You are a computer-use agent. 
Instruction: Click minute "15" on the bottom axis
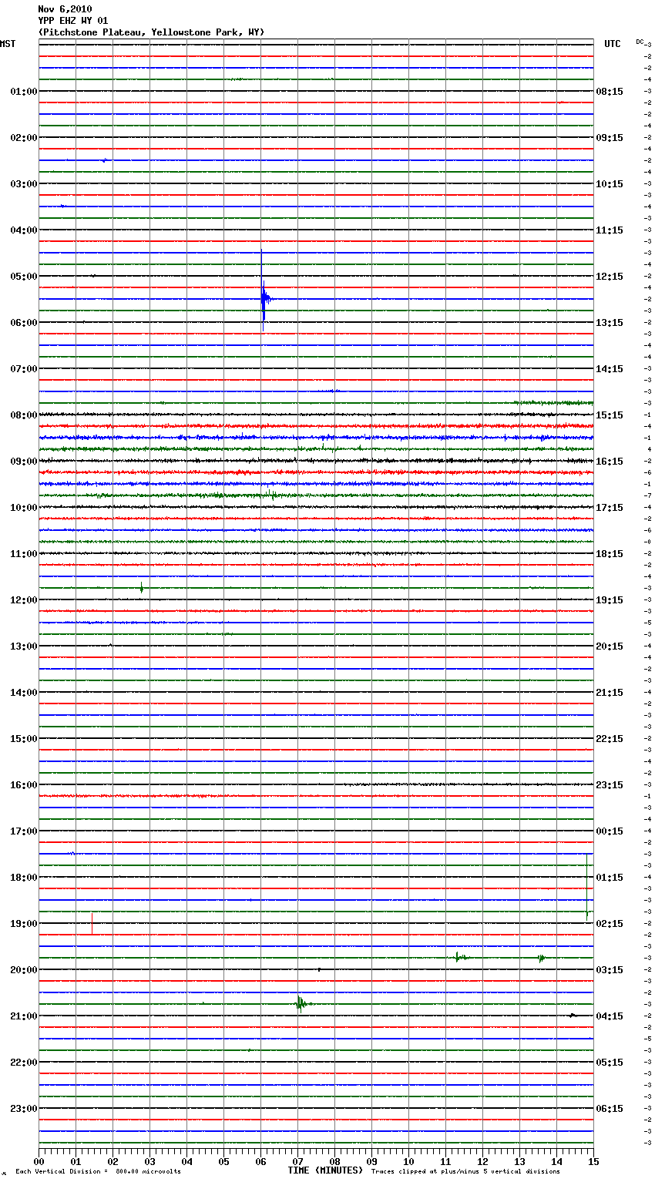(593, 1161)
